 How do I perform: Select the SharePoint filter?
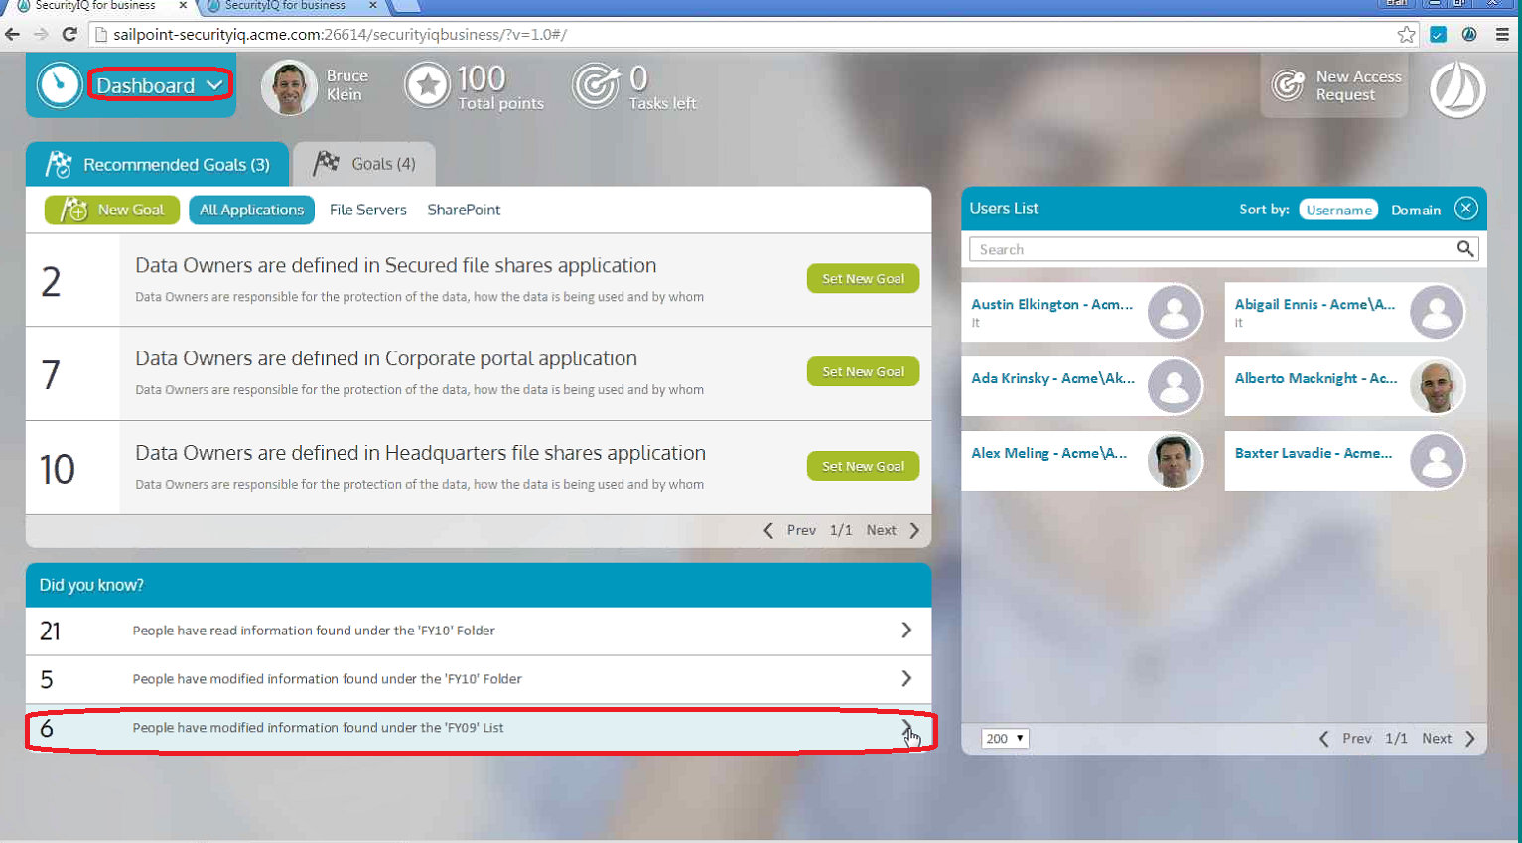(464, 210)
